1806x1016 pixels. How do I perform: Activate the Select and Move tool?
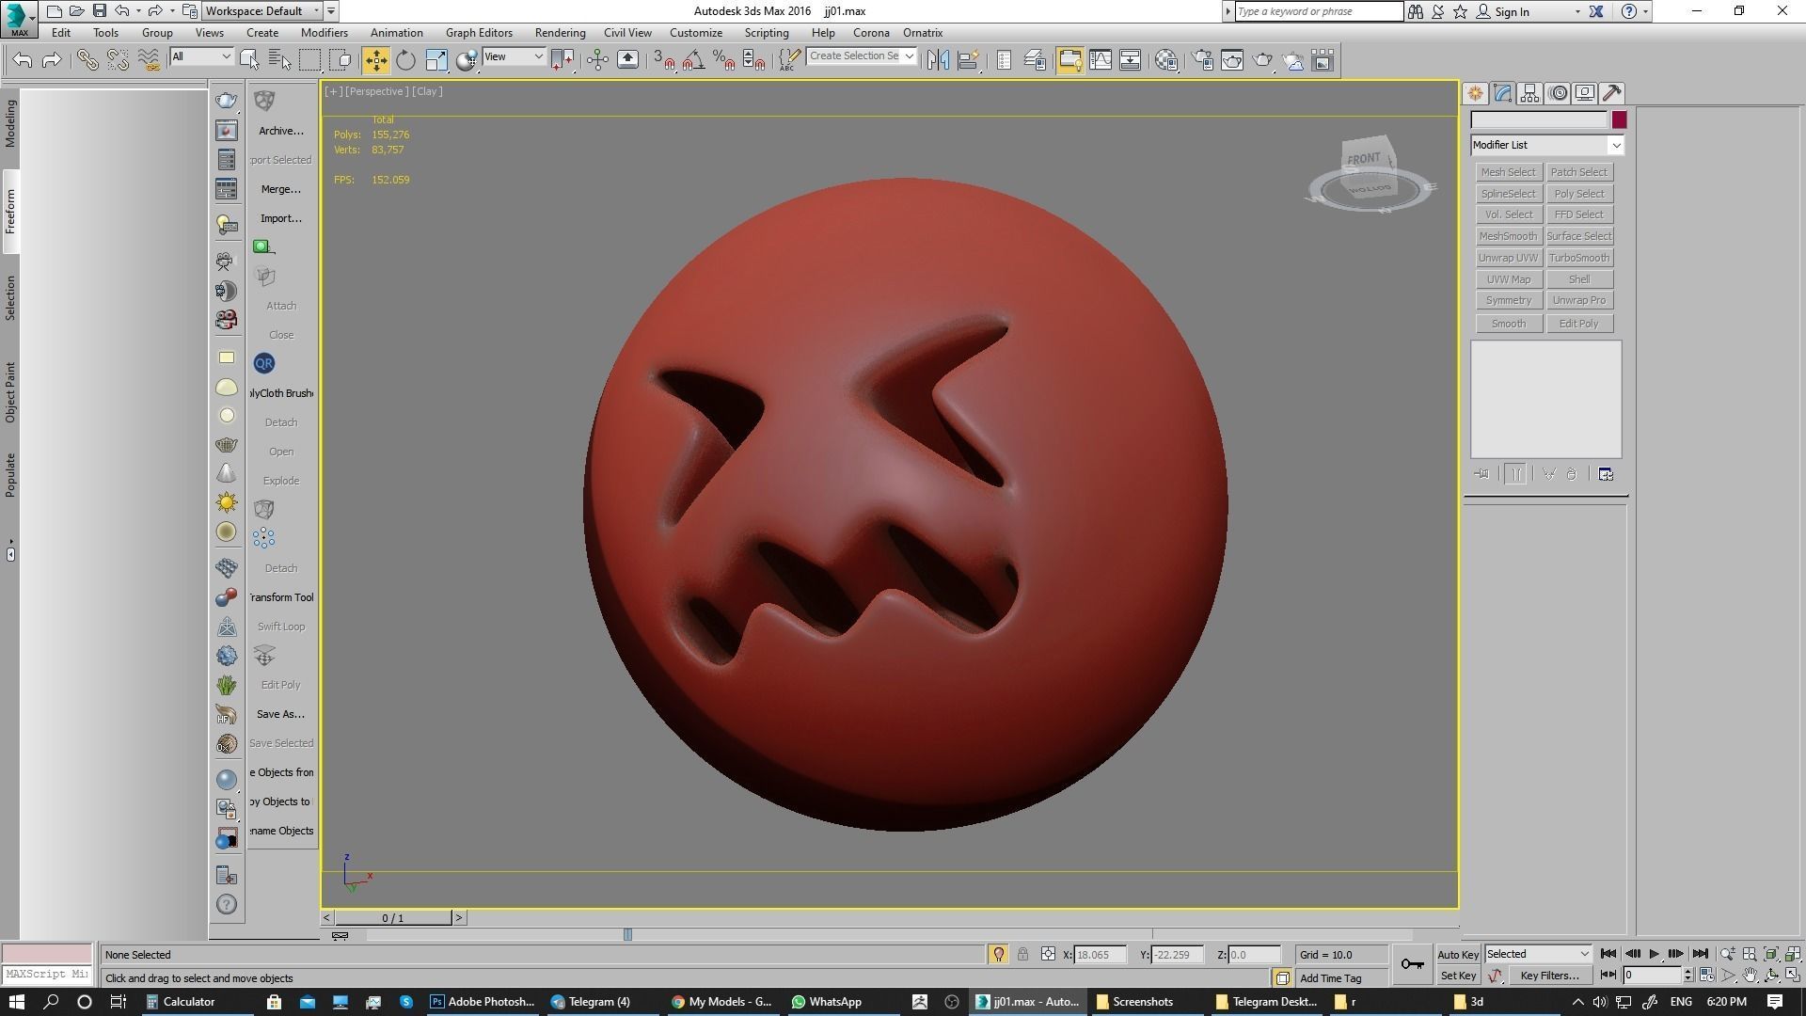click(375, 60)
